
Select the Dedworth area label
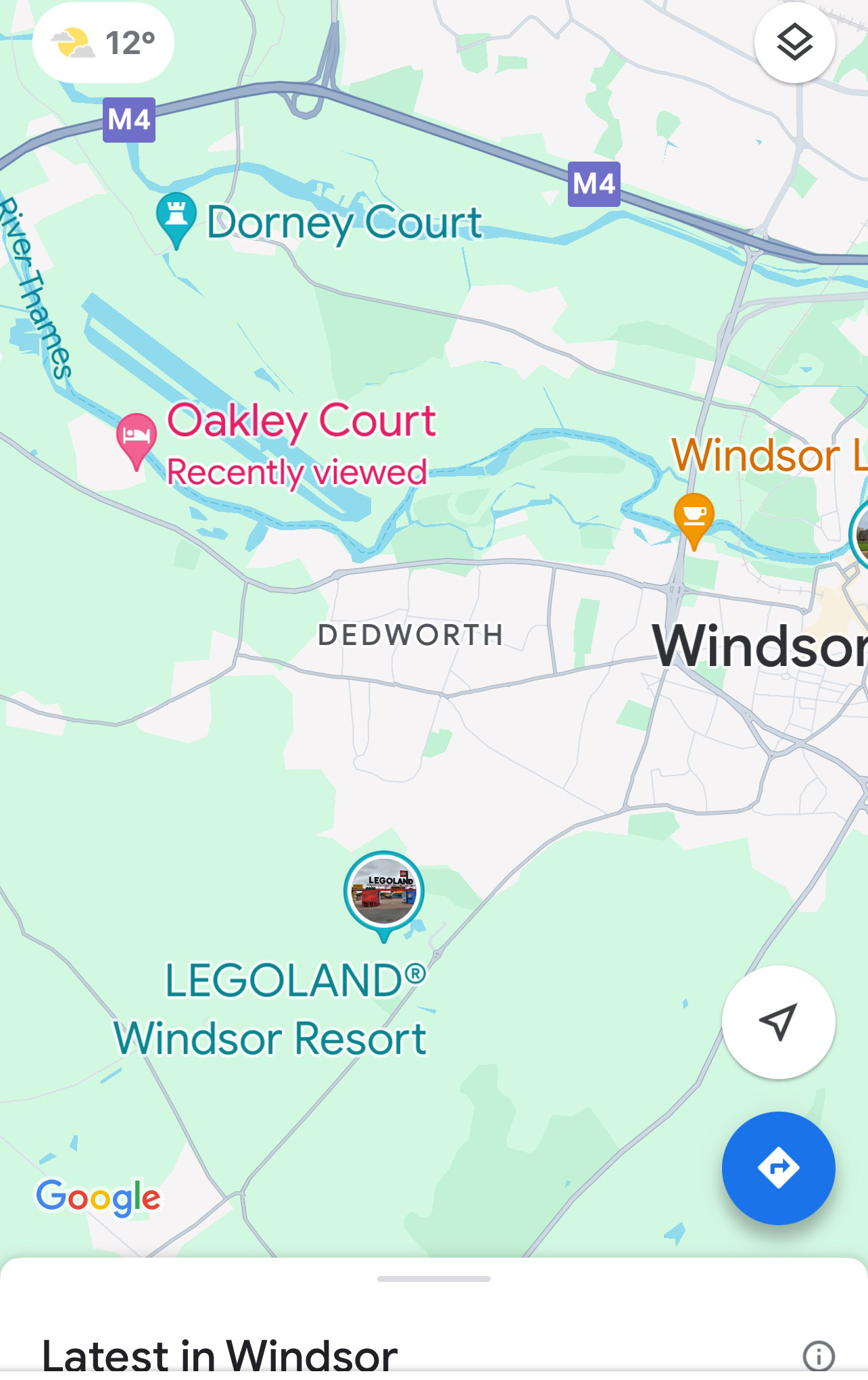(411, 635)
